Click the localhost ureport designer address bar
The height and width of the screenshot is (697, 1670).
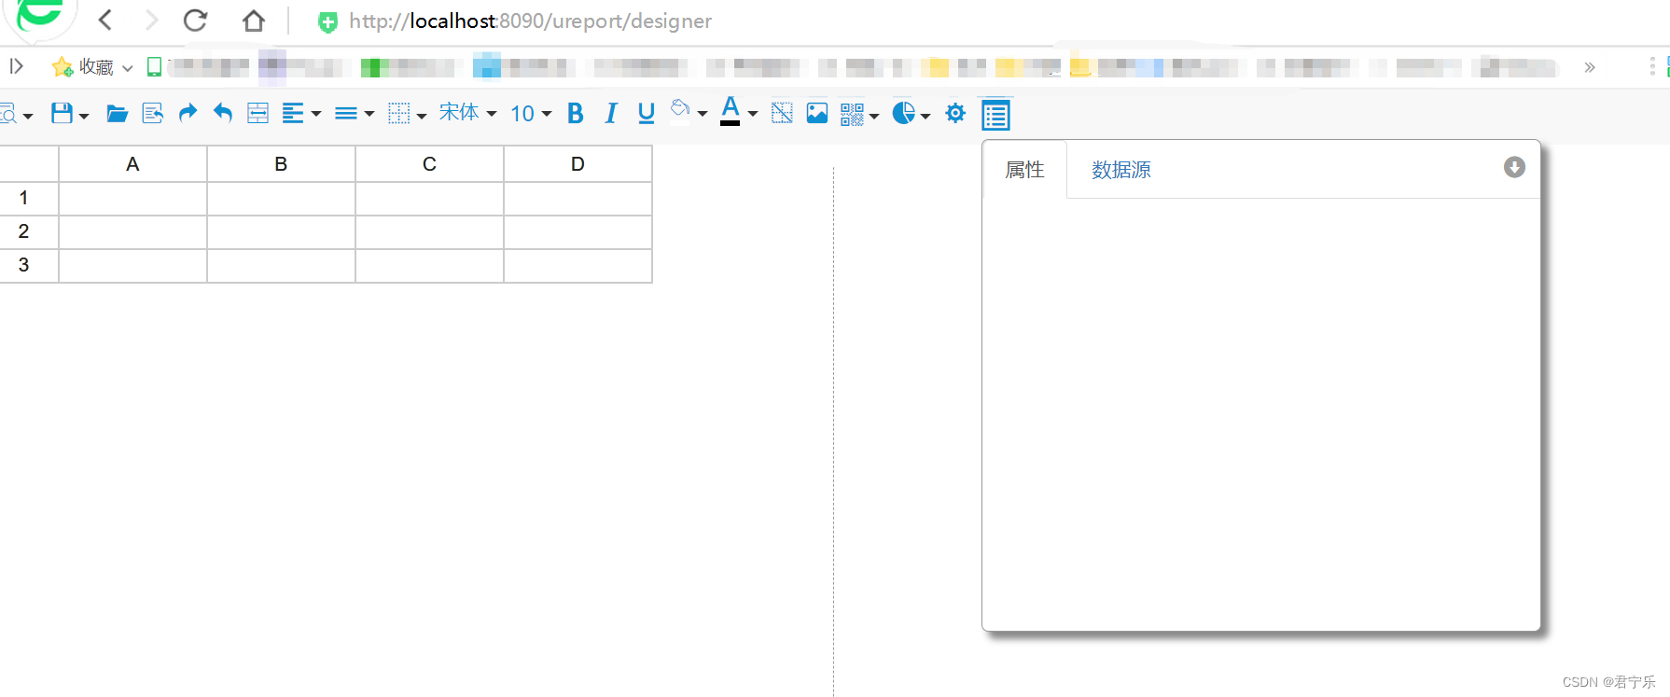pyautogui.click(x=530, y=21)
